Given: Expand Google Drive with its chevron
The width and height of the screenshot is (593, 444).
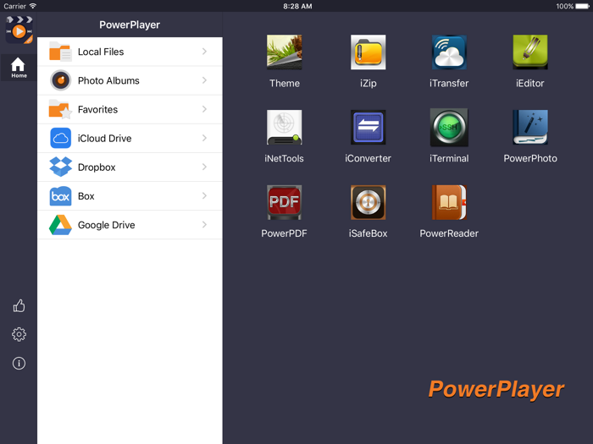Looking at the screenshot, I should [x=204, y=225].
